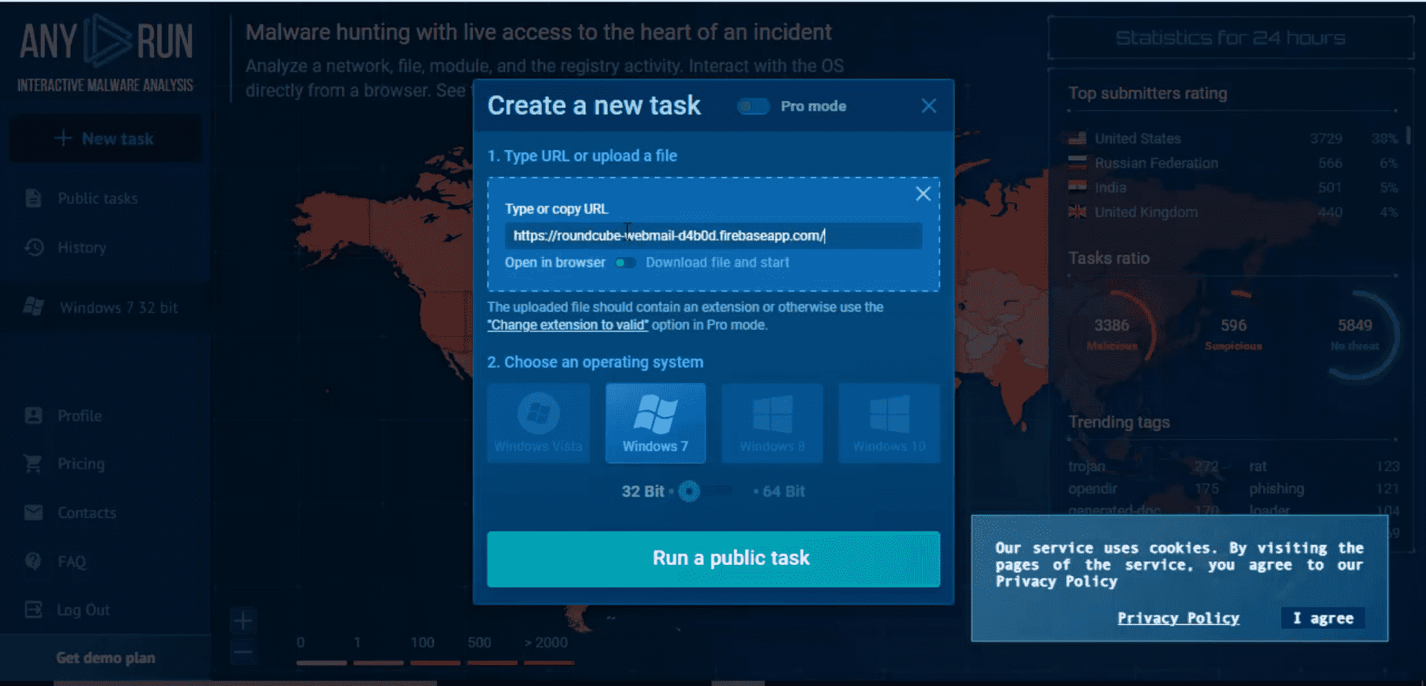The image size is (1426, 686).
Task: Click the 32 Bit label
Action: (643, 491)
